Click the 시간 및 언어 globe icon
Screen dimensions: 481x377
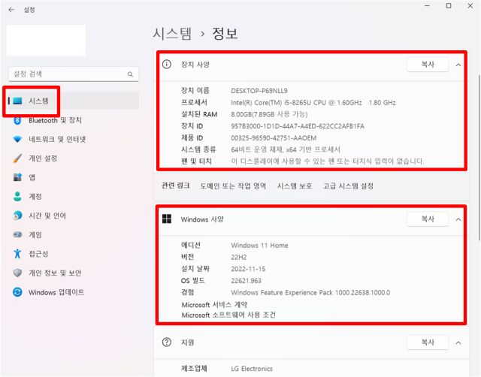17,216
